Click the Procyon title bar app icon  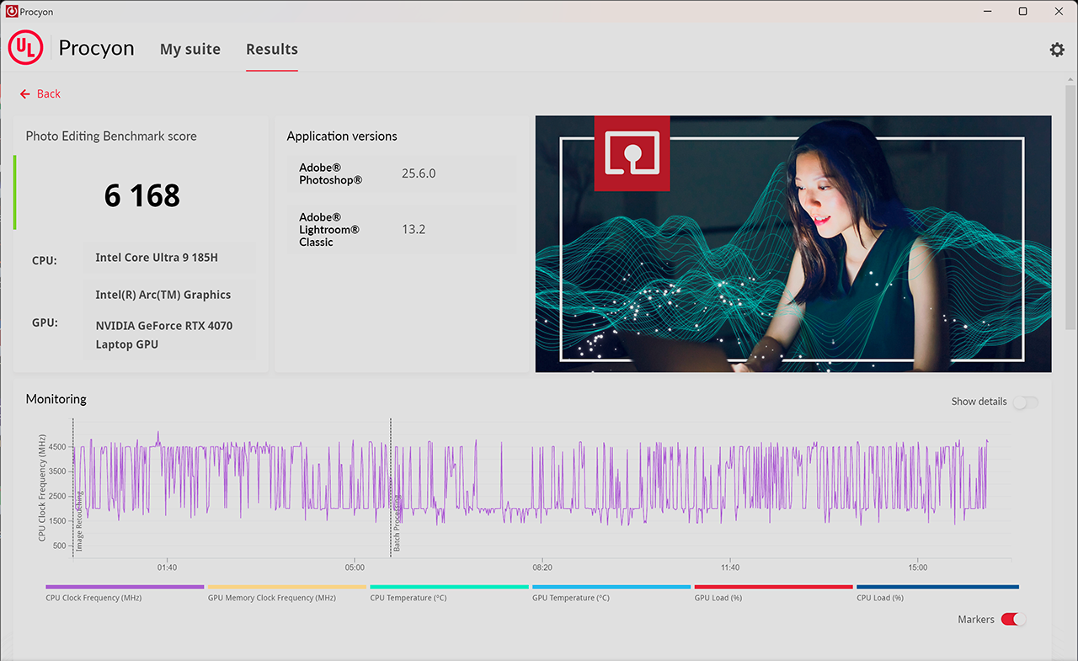click(x=12, y=12)
